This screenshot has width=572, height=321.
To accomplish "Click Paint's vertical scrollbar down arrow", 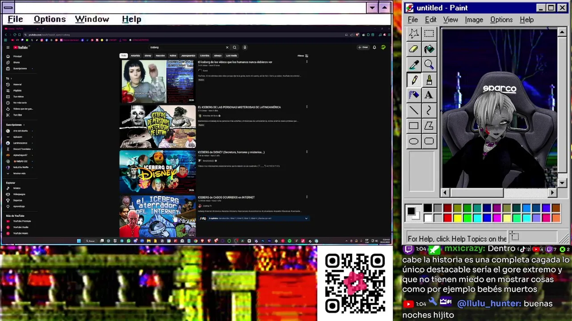I will pyautogui.click(x=562, y=183).
